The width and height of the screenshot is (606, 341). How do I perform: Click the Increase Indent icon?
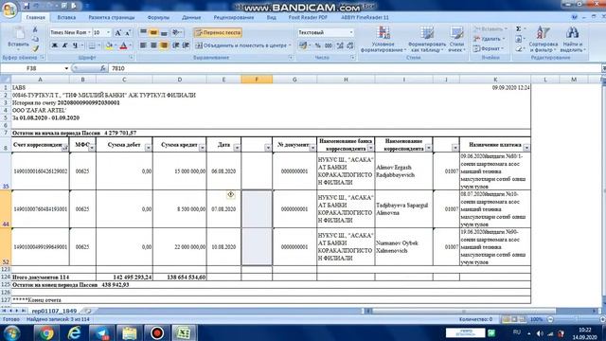186,45
